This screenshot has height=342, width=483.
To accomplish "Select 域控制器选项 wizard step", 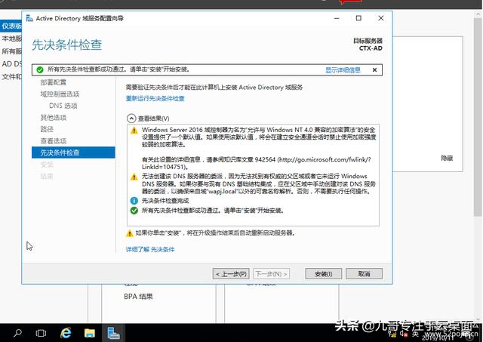I will (60, 94).
